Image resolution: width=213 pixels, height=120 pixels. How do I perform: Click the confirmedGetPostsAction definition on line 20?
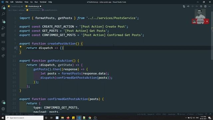[x=68, y=99]
